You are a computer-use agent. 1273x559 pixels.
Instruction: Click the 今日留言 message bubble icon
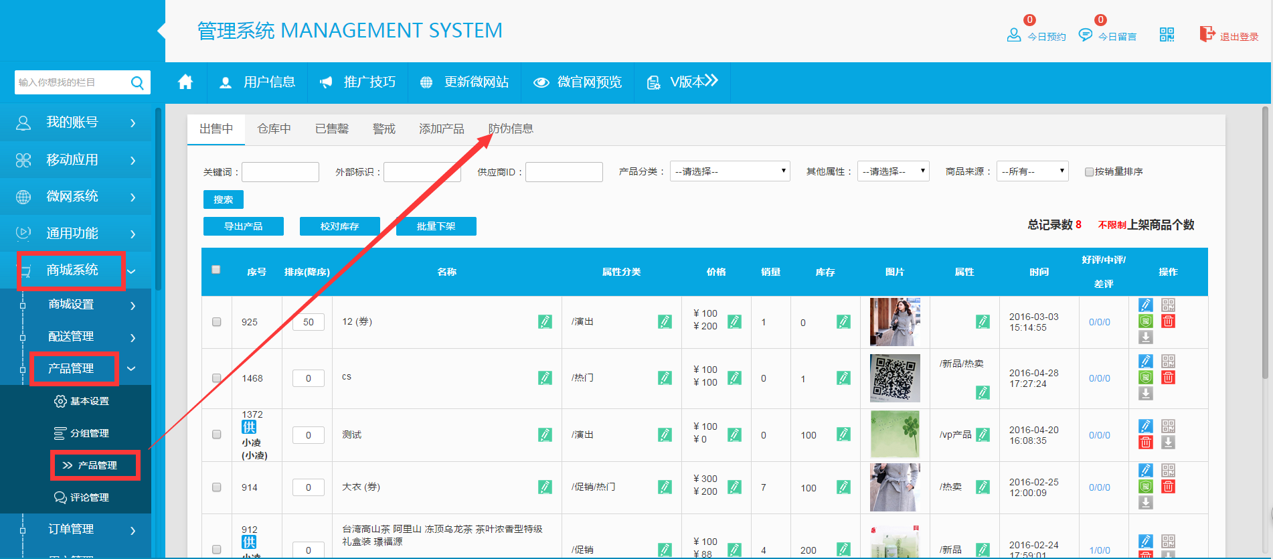click(1085, 35)
